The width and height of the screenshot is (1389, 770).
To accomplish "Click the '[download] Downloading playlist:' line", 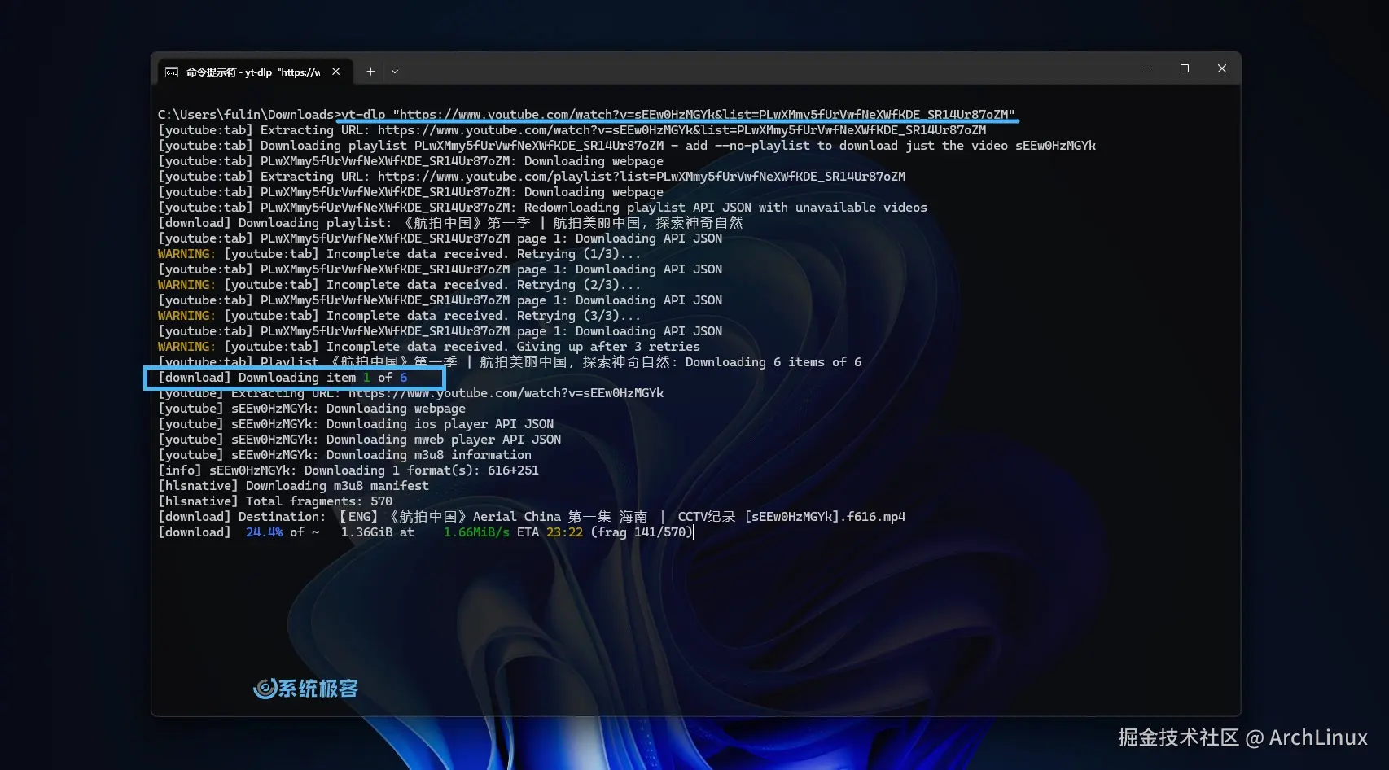I will point(450,223).
